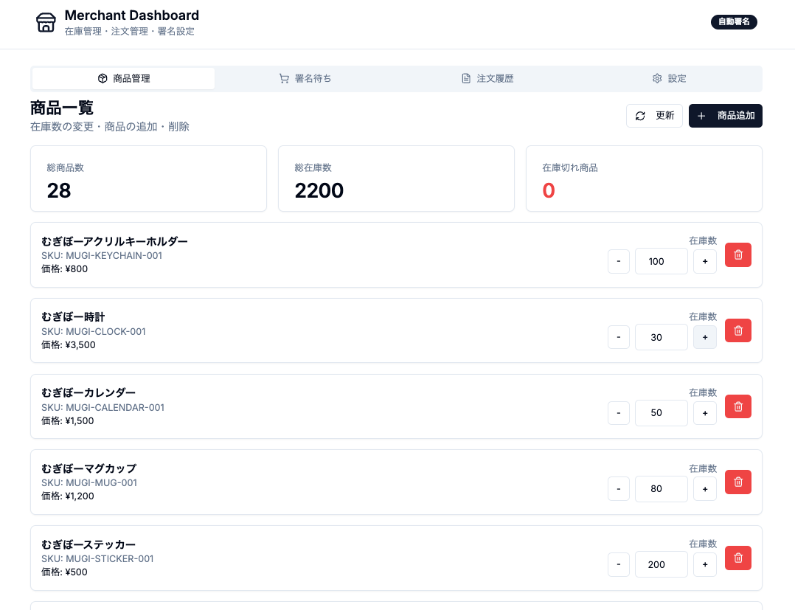Screen dimensions: 795x610
Task: Open the 注文履歴 tab
Action: pyautogui.click(x=487, y=78)
